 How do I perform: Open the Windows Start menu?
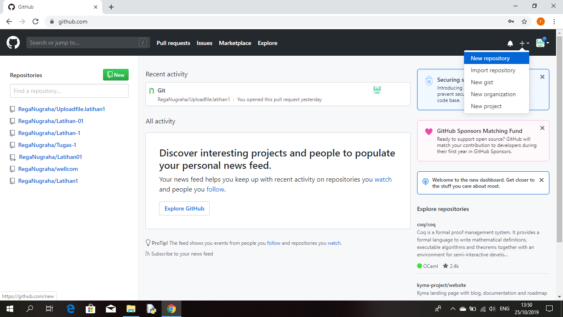[10, 309]
